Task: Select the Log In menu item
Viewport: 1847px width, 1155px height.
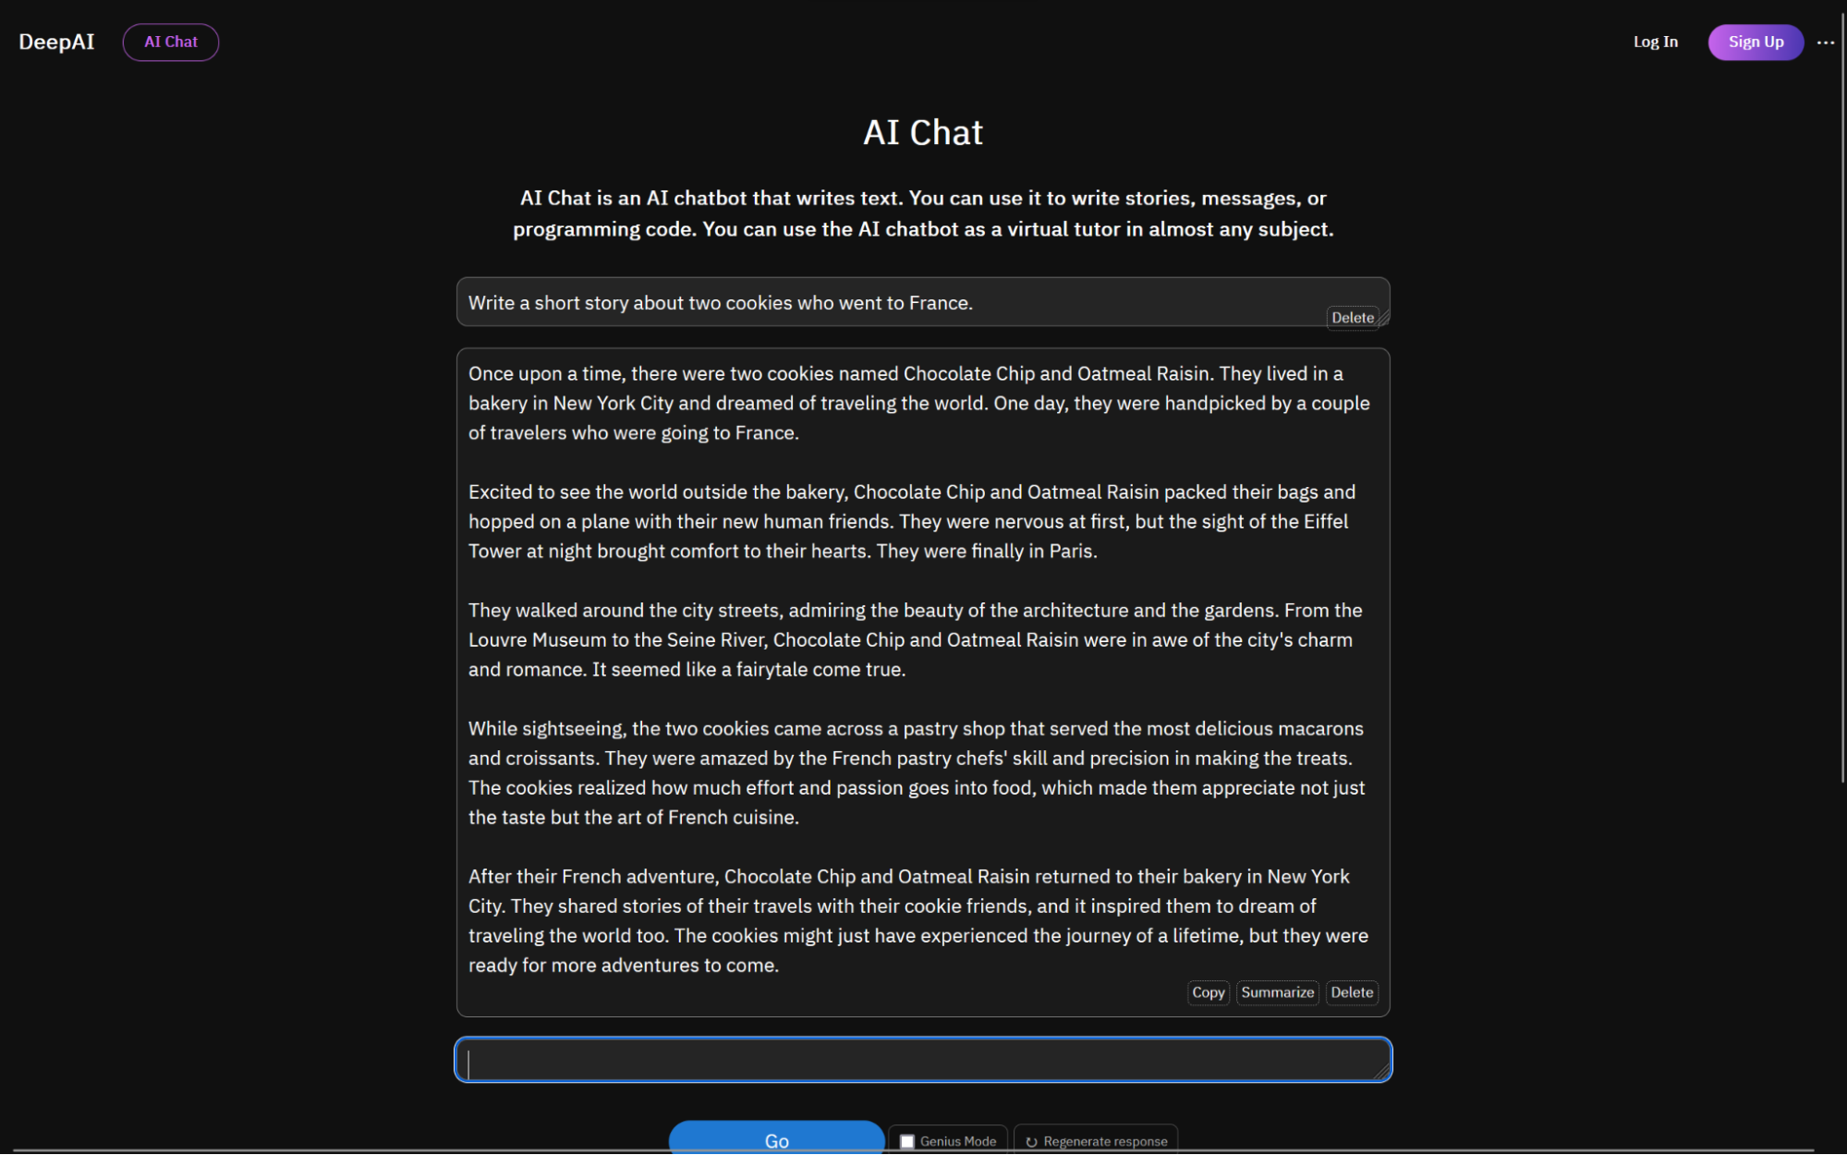Action: (x=1656, y=42)
